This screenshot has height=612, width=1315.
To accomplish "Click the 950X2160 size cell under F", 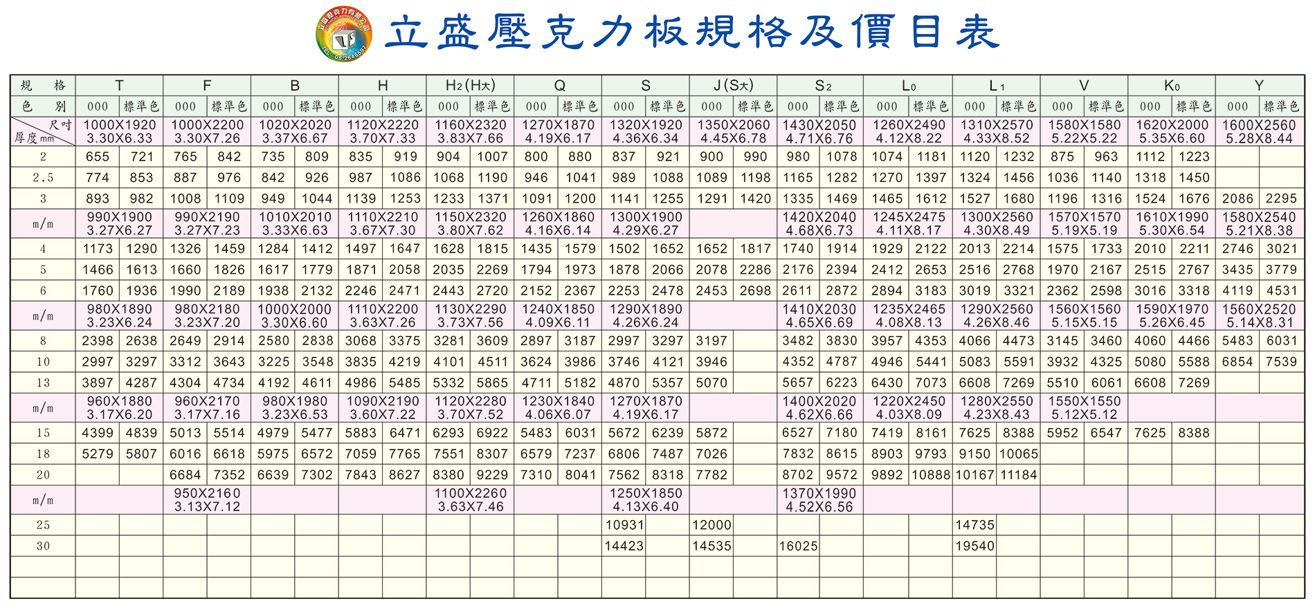I will (207, 500).
